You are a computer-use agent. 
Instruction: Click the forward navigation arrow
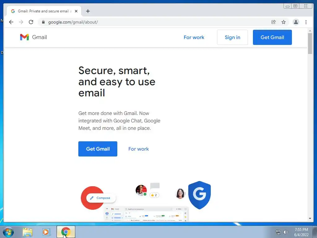point(21,22)
